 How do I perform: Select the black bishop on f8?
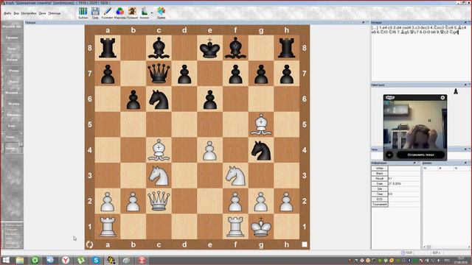click(235, 48)
